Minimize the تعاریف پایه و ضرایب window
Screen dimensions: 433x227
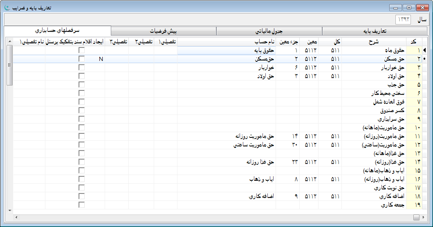pos(395,7)
